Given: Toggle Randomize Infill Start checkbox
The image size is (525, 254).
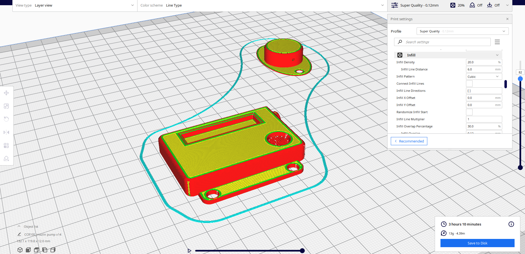Looking at the screenshot, I should pyautogui.click(x=469, y=112).
